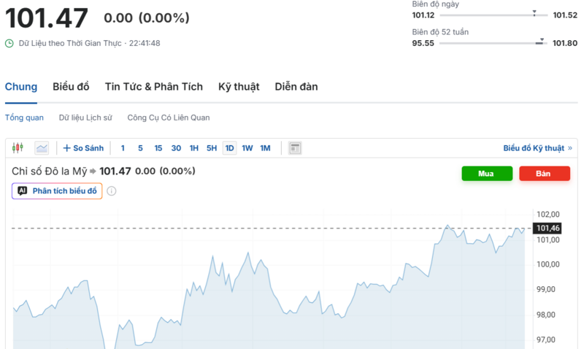The image size is (584, 349).
Task: Click the So Sánh compare button
Action: [83, 148]
